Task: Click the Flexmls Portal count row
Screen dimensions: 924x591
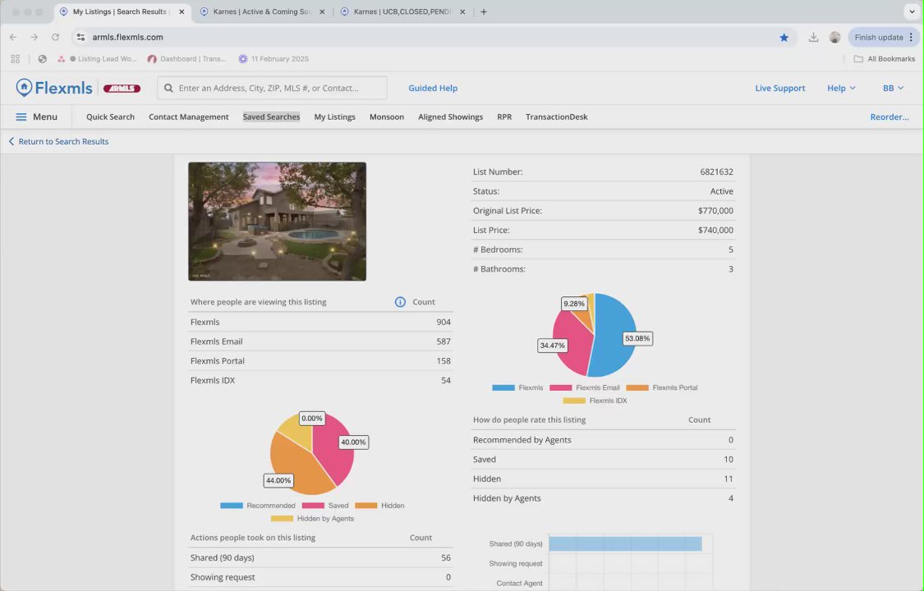Action: coord(320,361)
